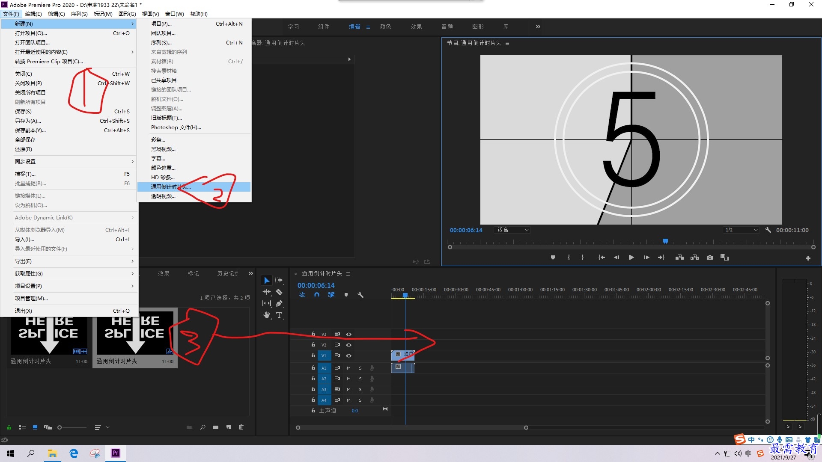Select the Selection (arrow) tool

click(x=267, y=280)
